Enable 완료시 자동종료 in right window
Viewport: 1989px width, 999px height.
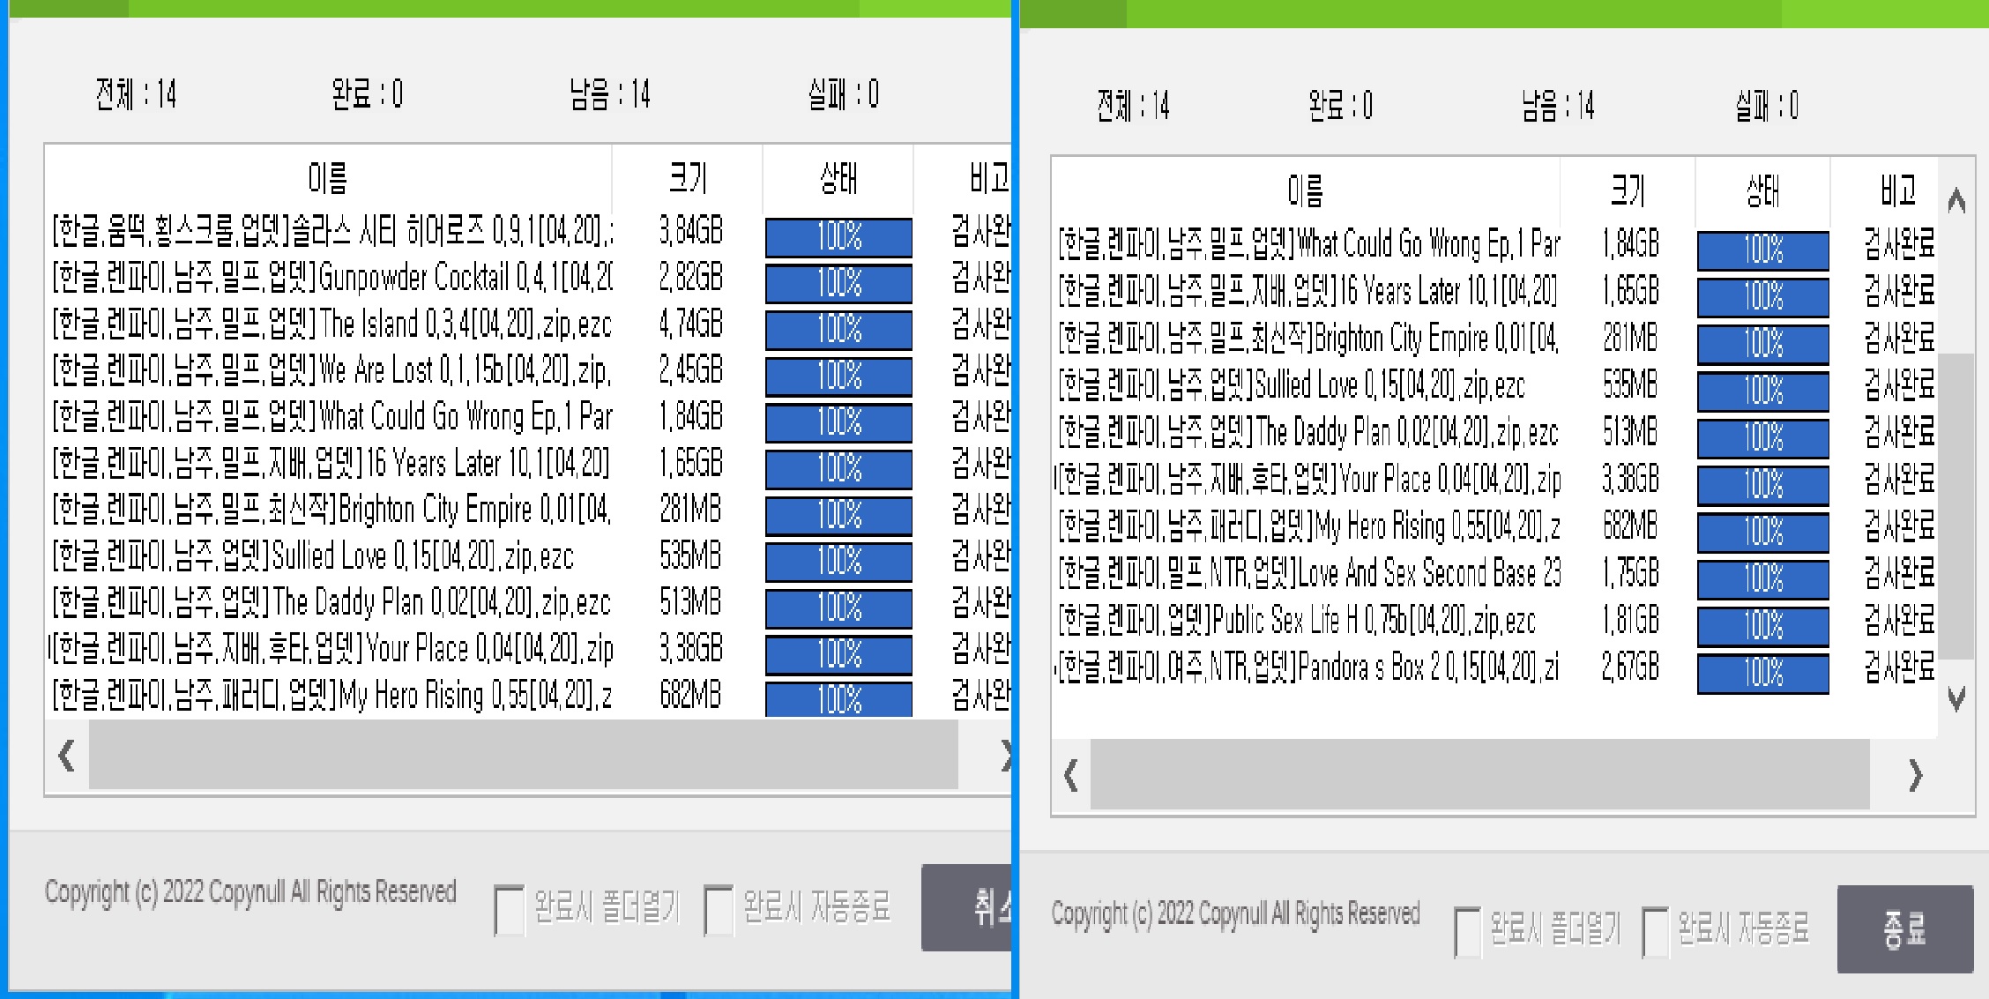1655,931
